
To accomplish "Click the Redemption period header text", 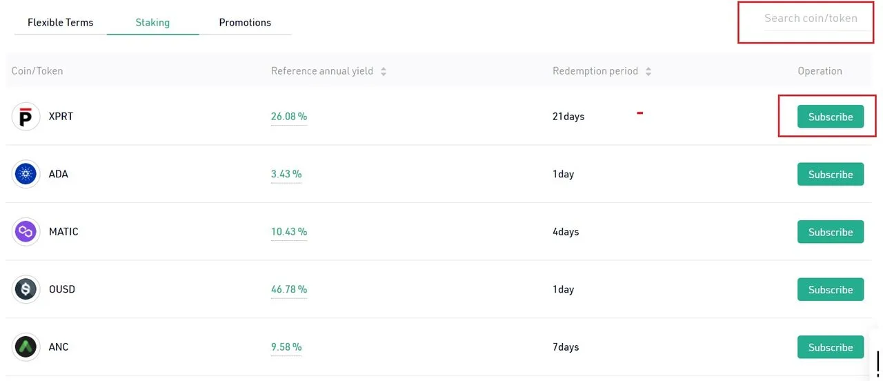I will click(595, 71).
